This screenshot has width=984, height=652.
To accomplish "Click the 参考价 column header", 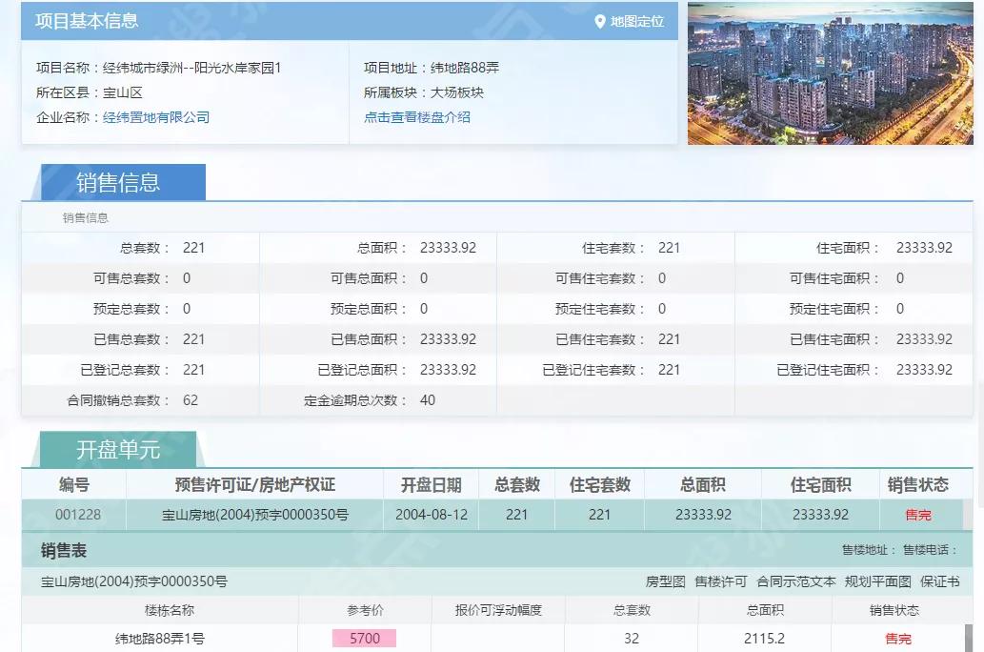I will (364, 610).
